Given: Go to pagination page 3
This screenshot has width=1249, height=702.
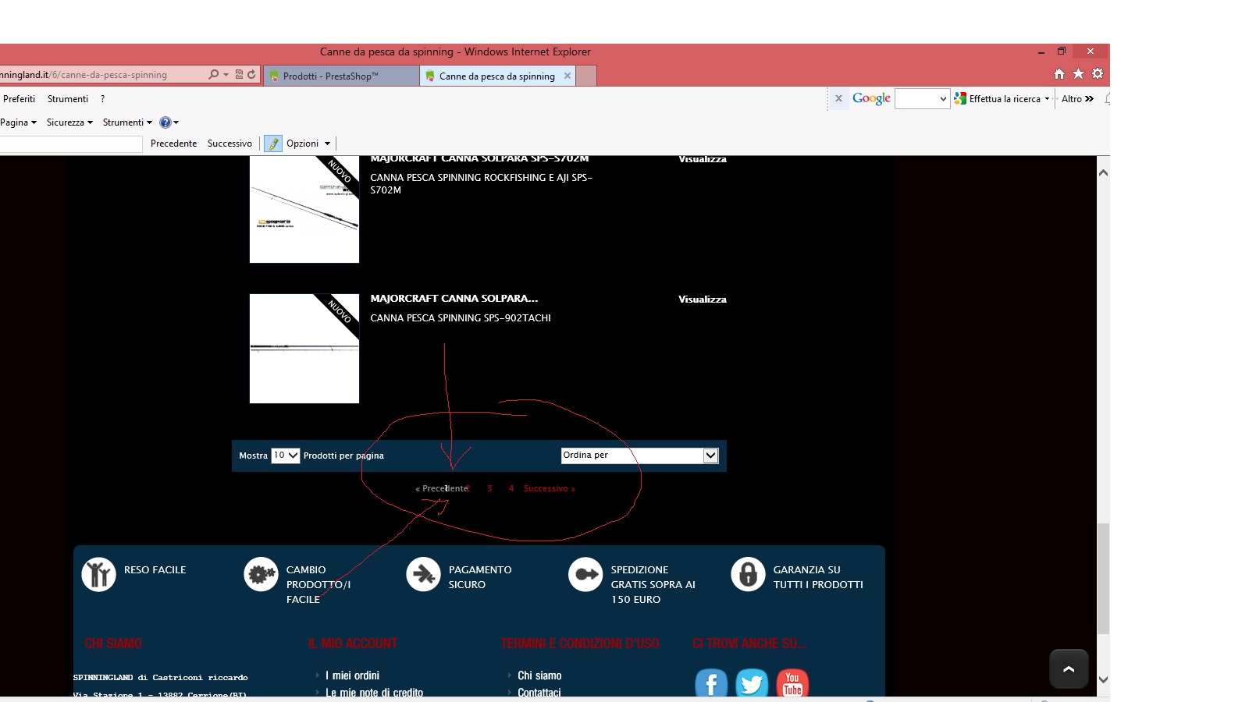Looking at the screenshot, I should click(489, 488).
